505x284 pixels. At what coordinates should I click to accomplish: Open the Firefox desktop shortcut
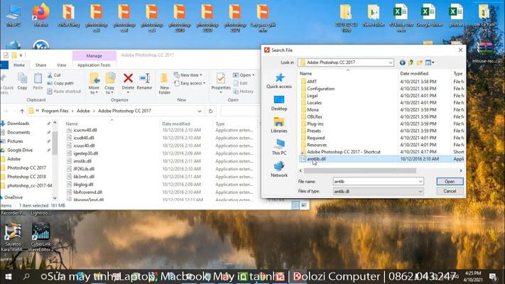[40, 14]
